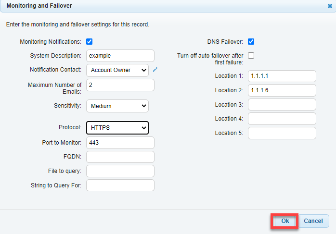The width and height of the screenshot is (336, 234).
Task: Focus the empty Location 3 field
Action: tap(282, 105)
